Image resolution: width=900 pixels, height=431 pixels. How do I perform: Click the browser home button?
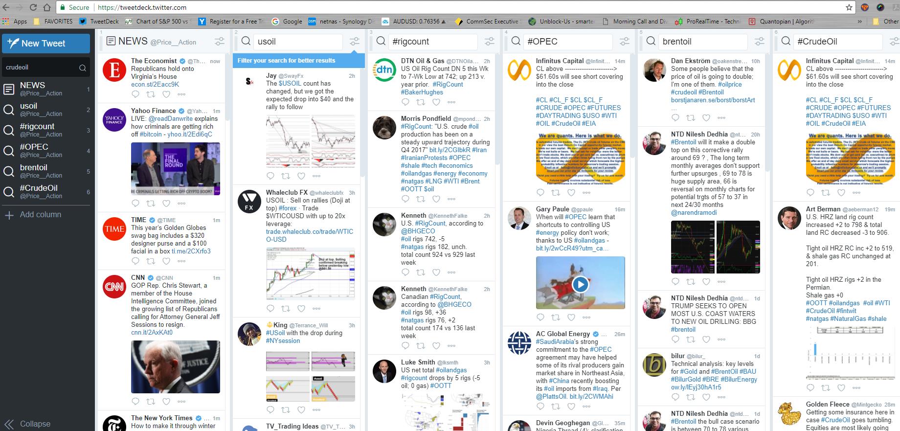[47, 7]
